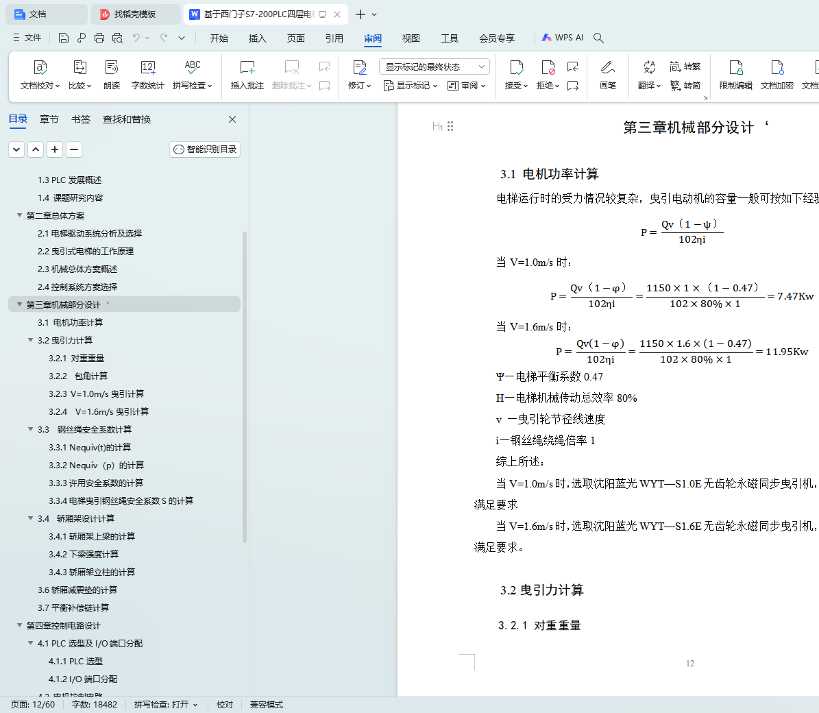Go to 3.1 电机功率计算 in outline
The width and height of the screenshot is (819, 713).
pyautogui.click(x=70, y=322)
